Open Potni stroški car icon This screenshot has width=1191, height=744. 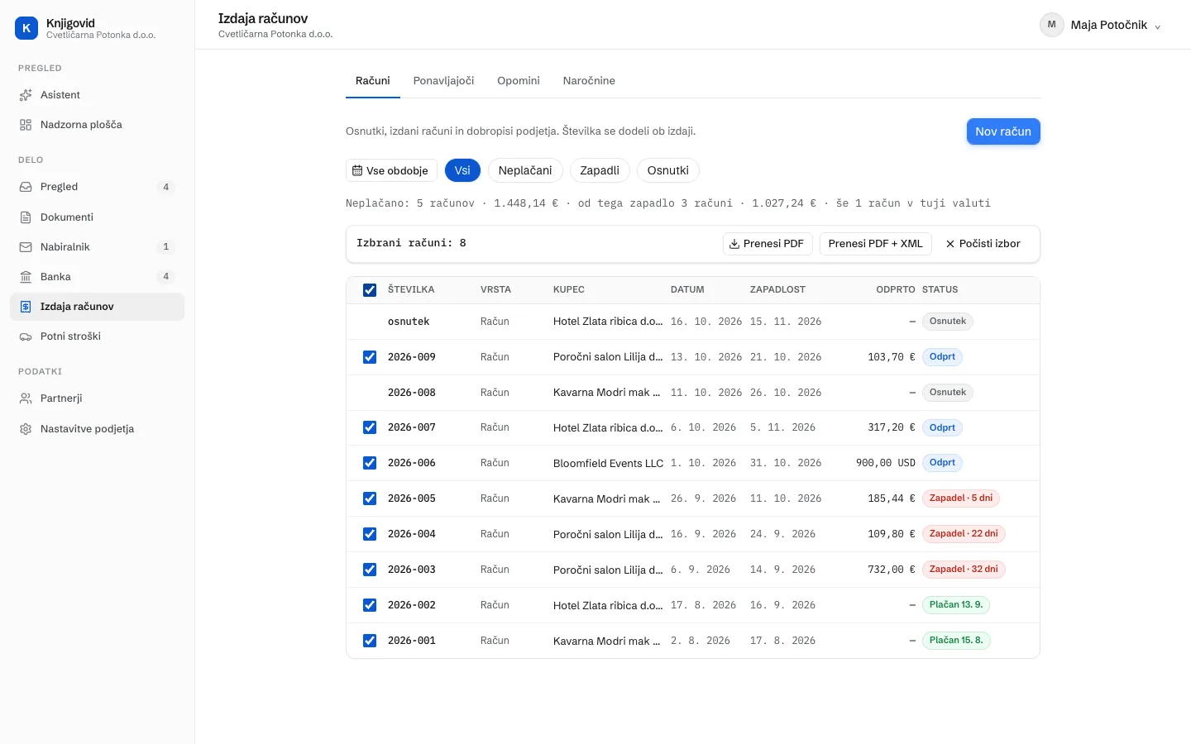(x=26, y=336)
